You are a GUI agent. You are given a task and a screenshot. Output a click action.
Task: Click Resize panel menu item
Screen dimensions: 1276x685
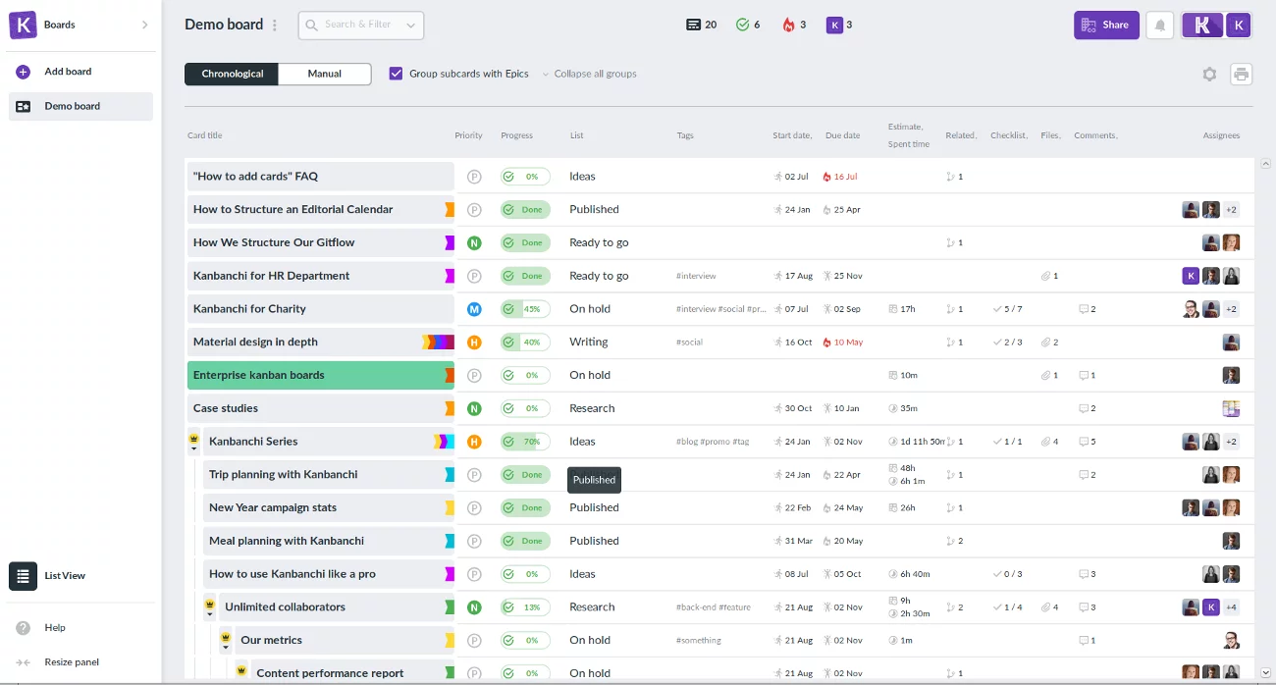click(72, 662)
